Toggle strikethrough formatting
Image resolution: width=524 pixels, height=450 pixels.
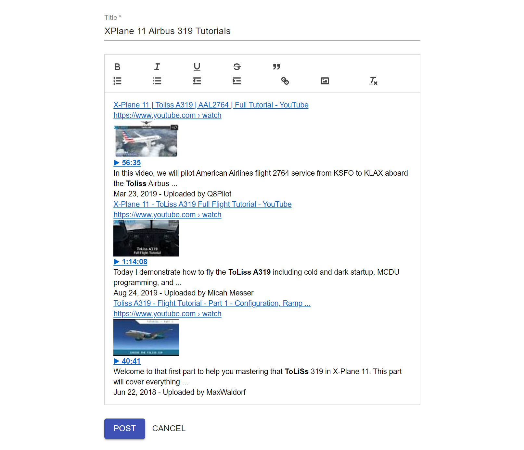[237, 67]
